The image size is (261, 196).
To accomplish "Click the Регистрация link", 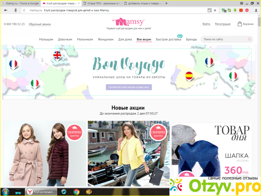I will 223,24.
